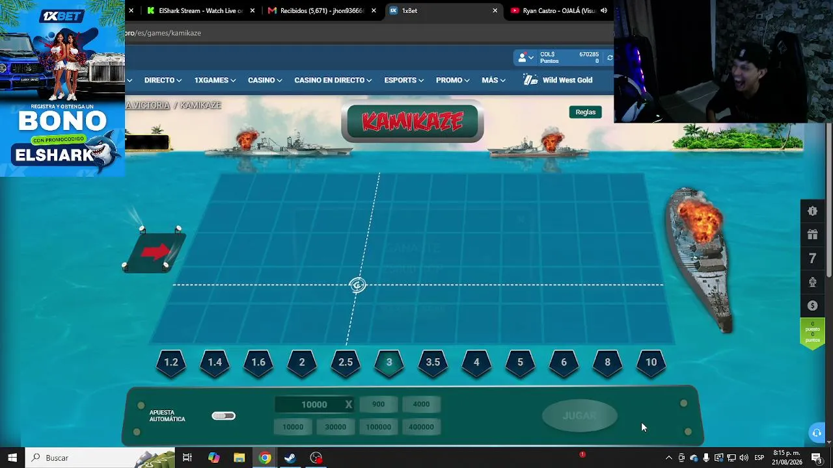
Task: Choose the 400000 quick bet amount
Action: tap(421, 427)
